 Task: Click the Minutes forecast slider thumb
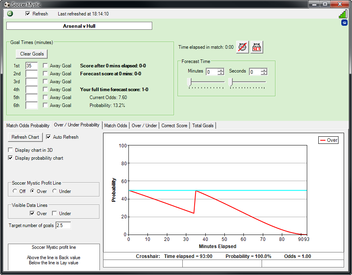[189, 82]
